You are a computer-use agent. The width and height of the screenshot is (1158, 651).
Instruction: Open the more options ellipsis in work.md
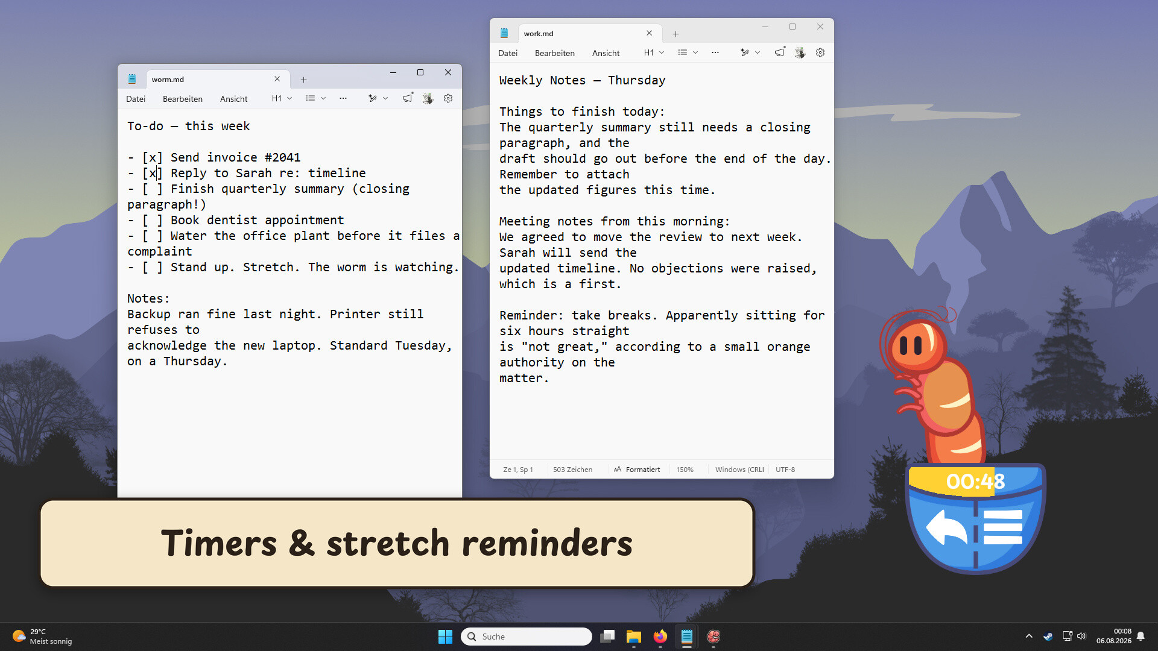(x=715, y=52)
